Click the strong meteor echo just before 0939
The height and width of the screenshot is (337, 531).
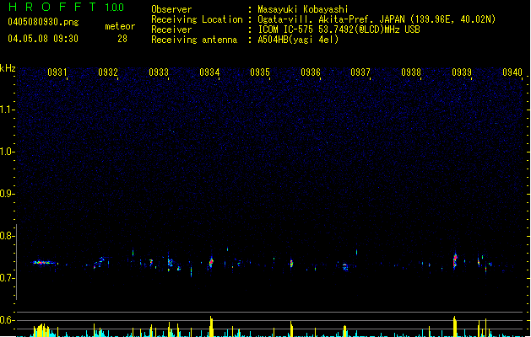click(455, 260)
